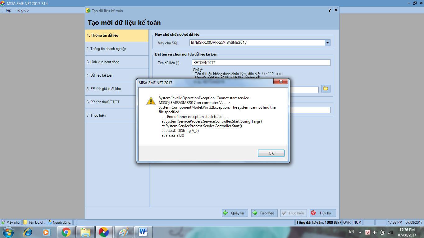Click the help question mark in wizard title
Screen dimensions: 424x238
(330, 10)
